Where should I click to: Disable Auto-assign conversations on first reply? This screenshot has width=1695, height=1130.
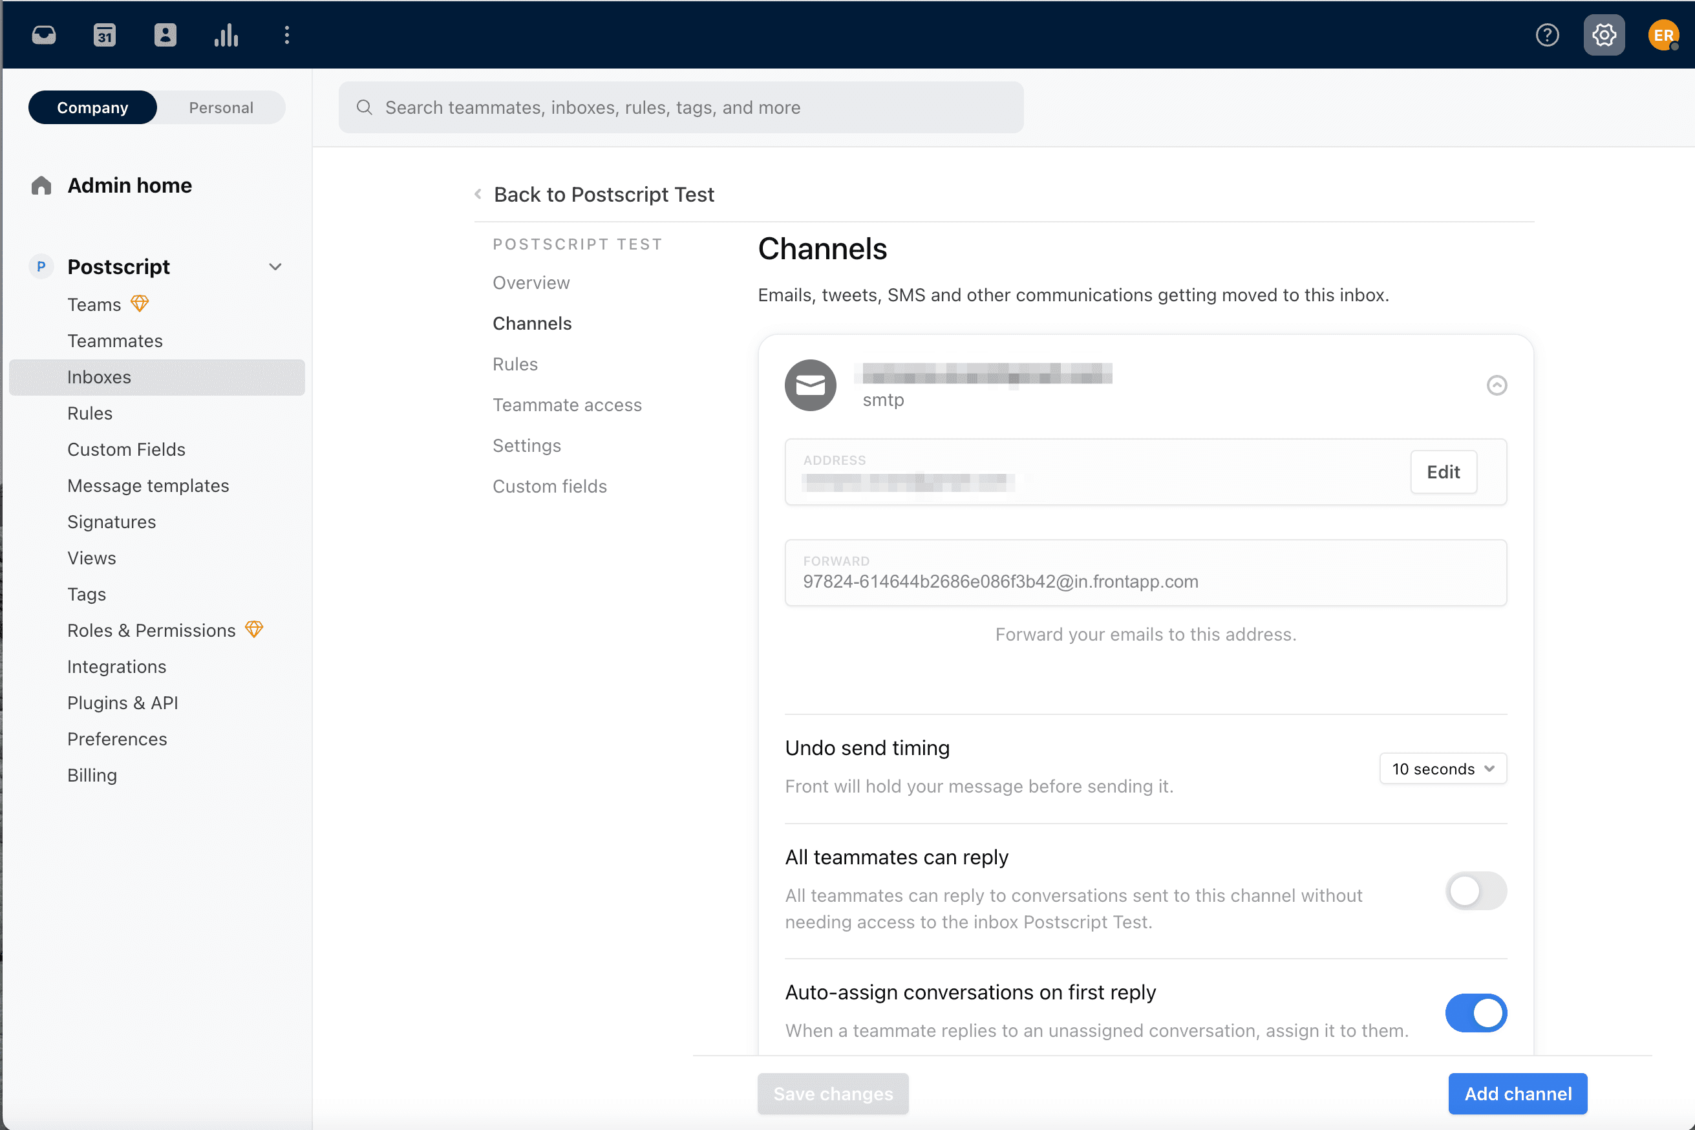pos(1476,1012)
